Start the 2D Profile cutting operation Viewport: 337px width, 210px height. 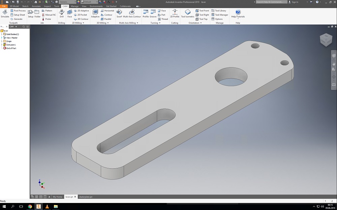175,13
